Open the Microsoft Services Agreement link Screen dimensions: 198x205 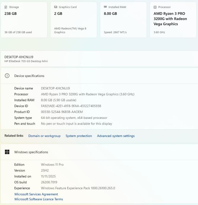click(36, 194)
